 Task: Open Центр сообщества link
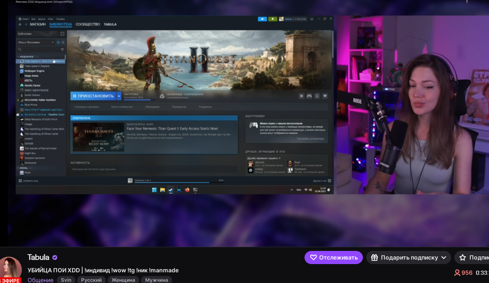tap(122, 107)
